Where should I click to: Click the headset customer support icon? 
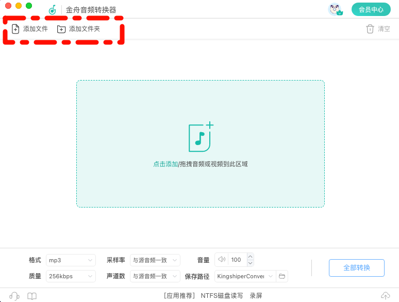coord(14,296)
